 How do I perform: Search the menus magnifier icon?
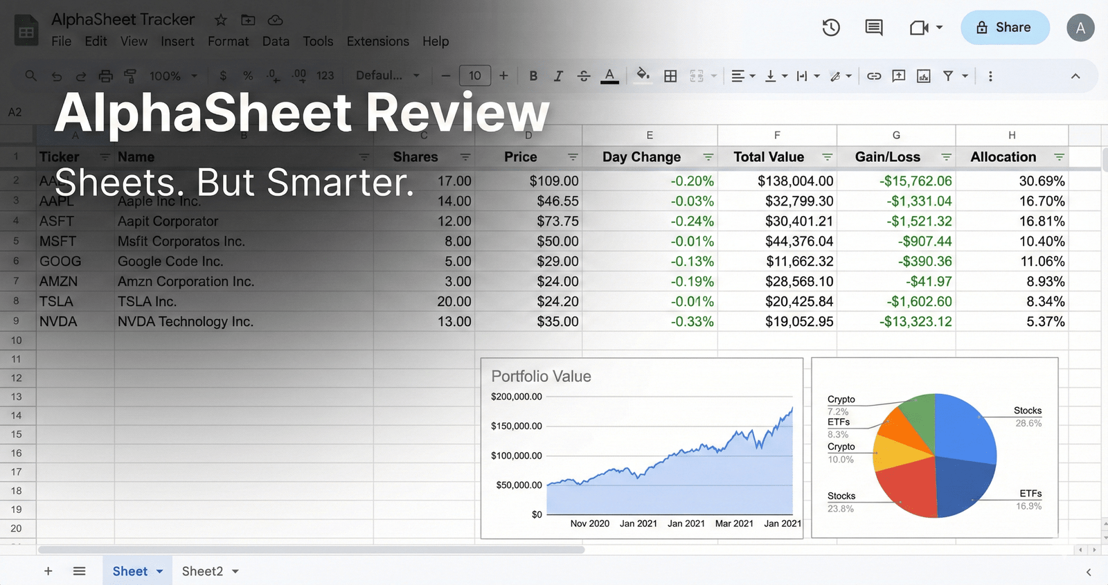pos(30,75)
